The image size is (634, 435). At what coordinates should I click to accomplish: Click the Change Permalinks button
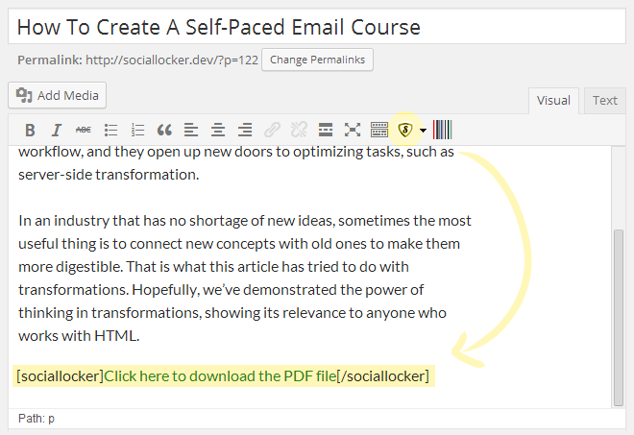click(317, 60)
